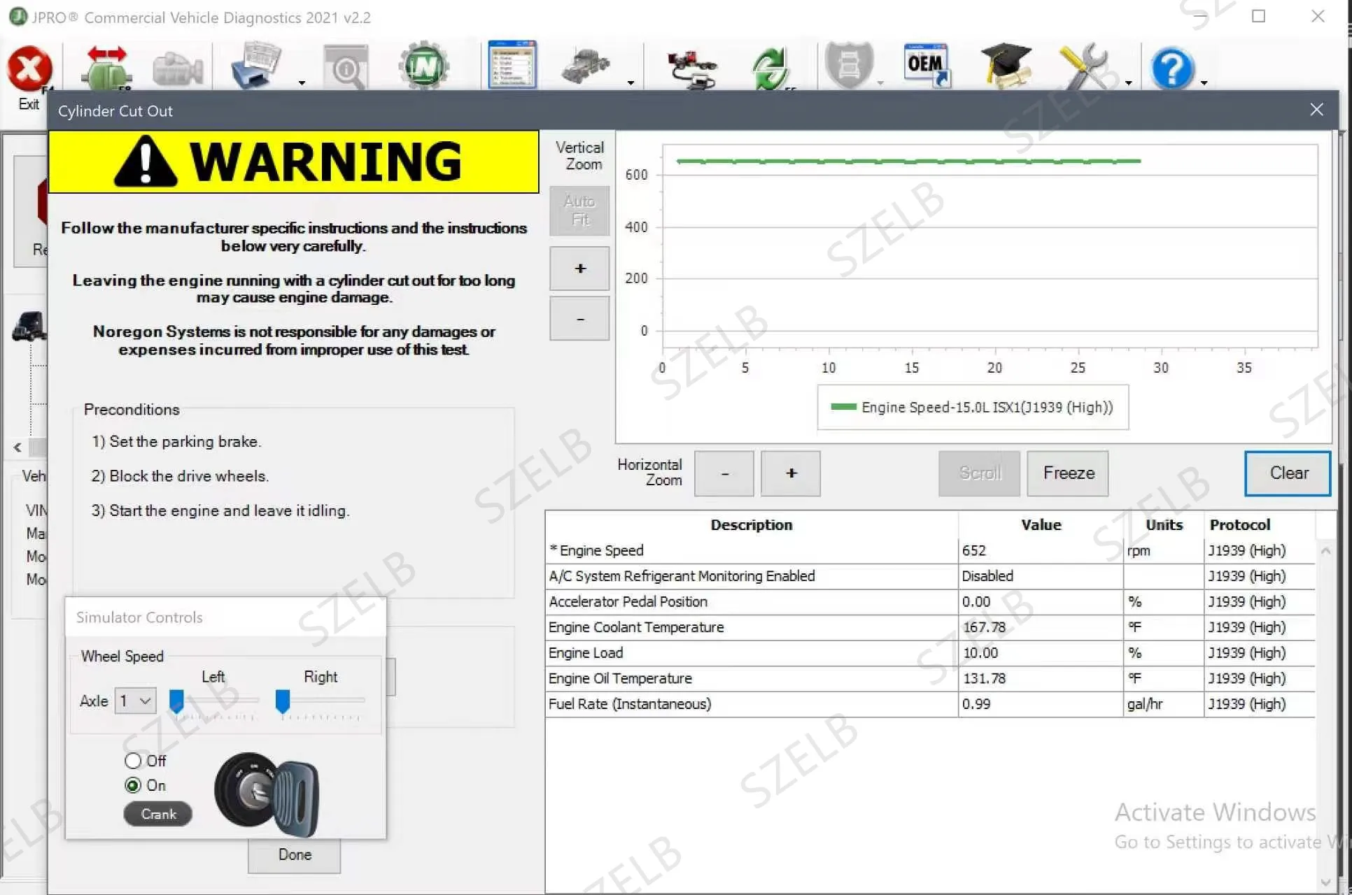The height and width of the screenshot is (895, 1352).
Task: Click the Freeze graph button
Action: 1068,473
